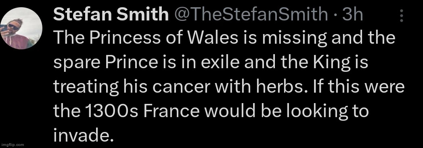Open the Stefan Smith display name
The image size is (423, 148).
pyautogui.click(x=111, y=14)
